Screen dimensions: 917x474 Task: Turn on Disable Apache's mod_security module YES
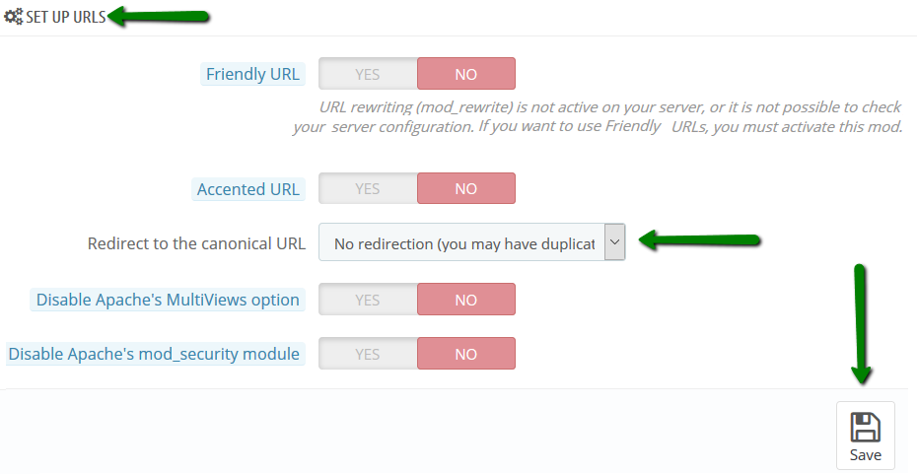(x=368, y=354)
